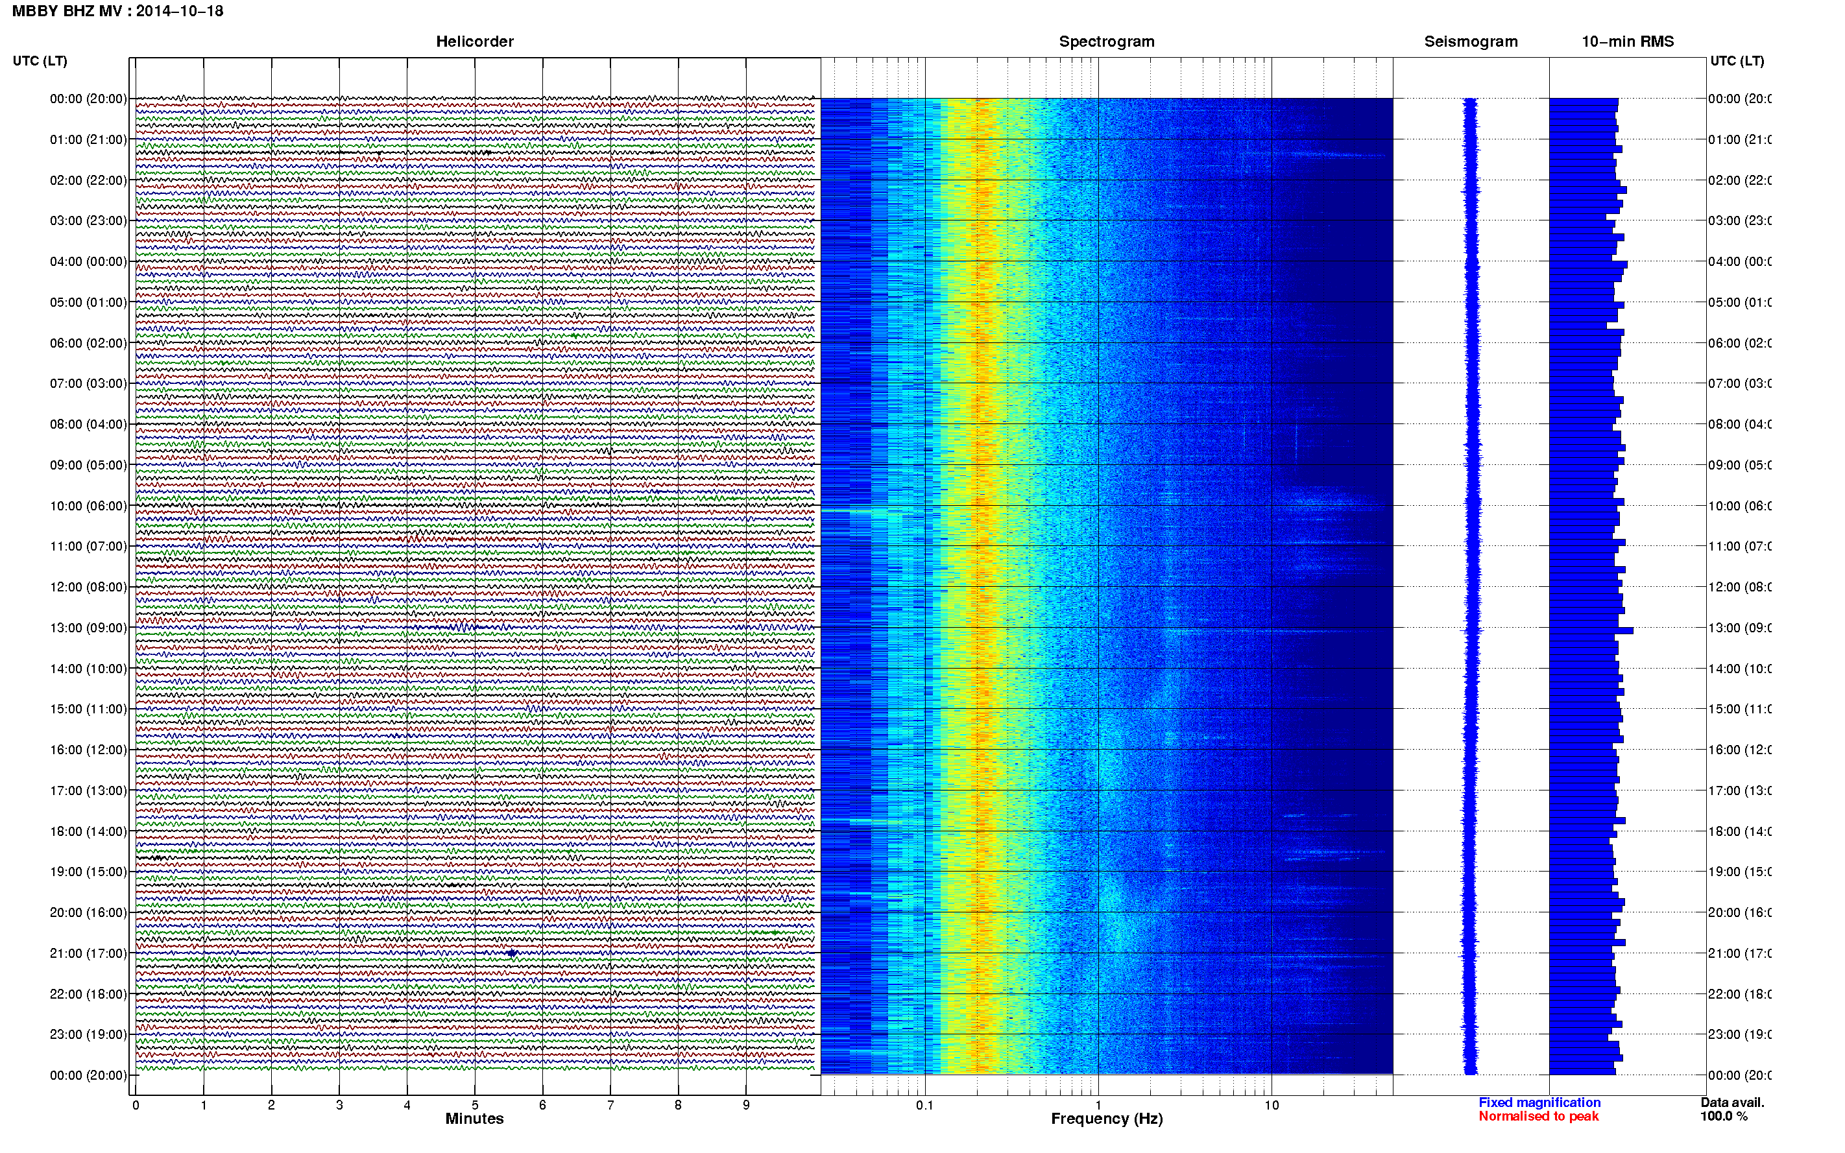The width and height of the screenshot is (1845, 1153).
Task: Click the left '20:00 (16:00)' time label
Action: click(x=88, y=912)
